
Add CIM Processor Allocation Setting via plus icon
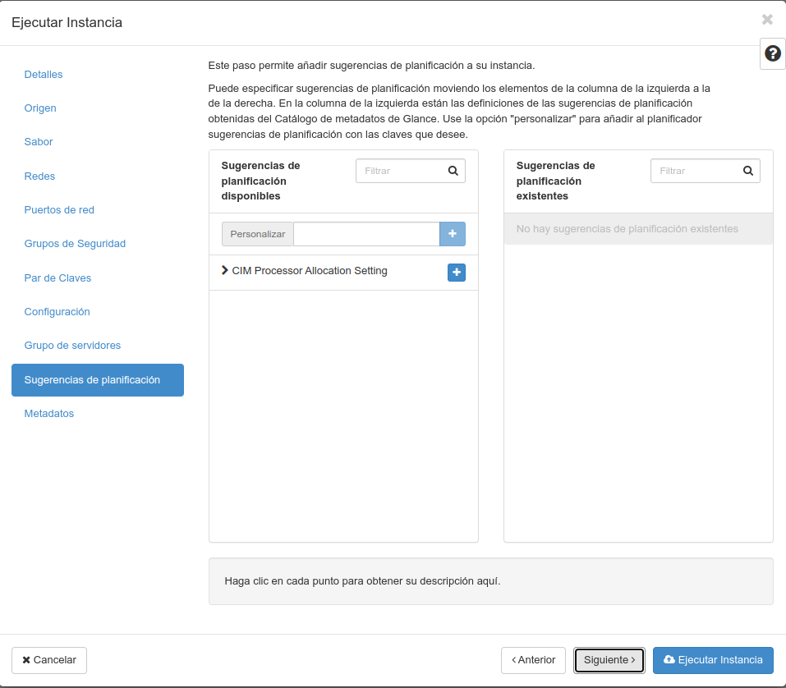click(456, 272)
